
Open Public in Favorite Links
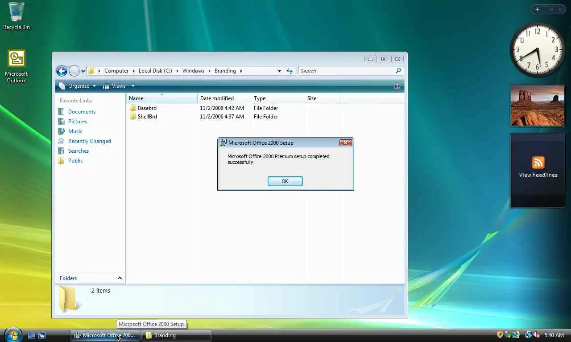[75, 161]
